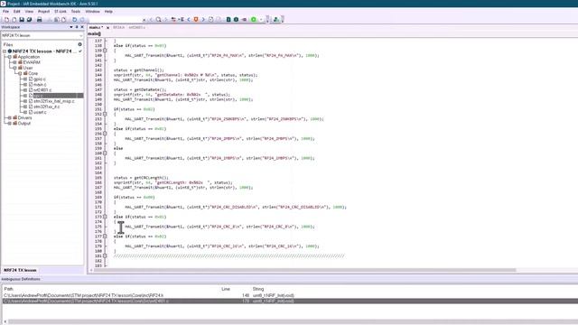The height and width of the screenshot is (325, 578).
Task: Click the Compile toolbar icon
Action: point(228,20)
